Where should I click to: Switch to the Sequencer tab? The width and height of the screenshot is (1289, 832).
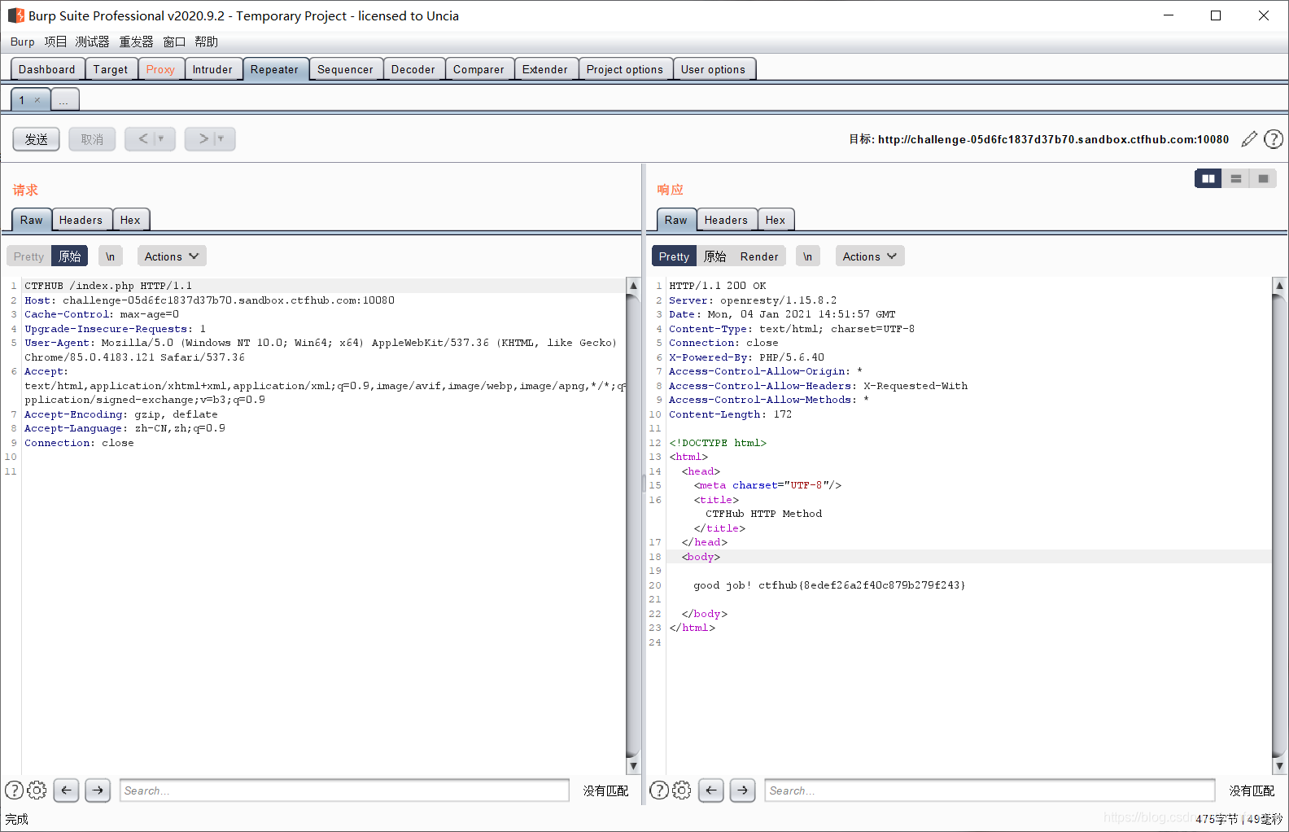pyautogui.click(x=345, y=69)
